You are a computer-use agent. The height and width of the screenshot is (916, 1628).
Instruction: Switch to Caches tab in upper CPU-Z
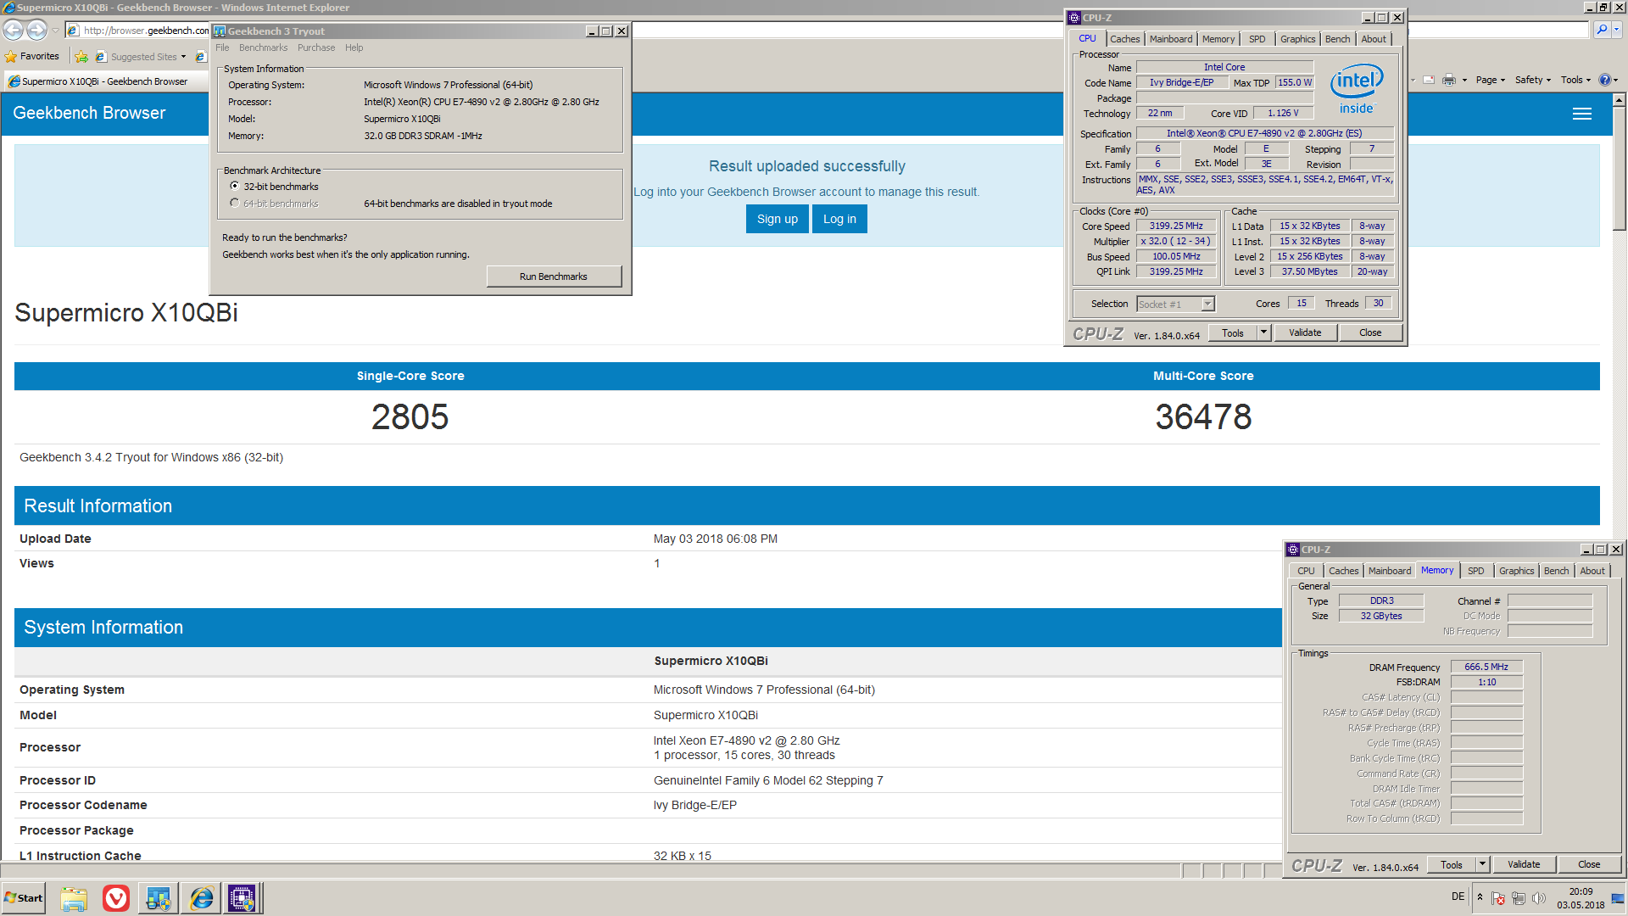[1124, 39]
